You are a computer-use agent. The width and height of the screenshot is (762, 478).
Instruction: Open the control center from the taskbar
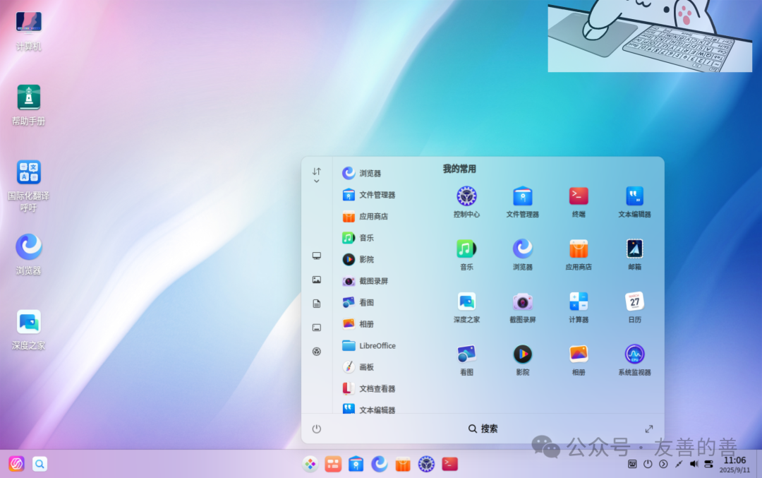(x=426, y=464)
